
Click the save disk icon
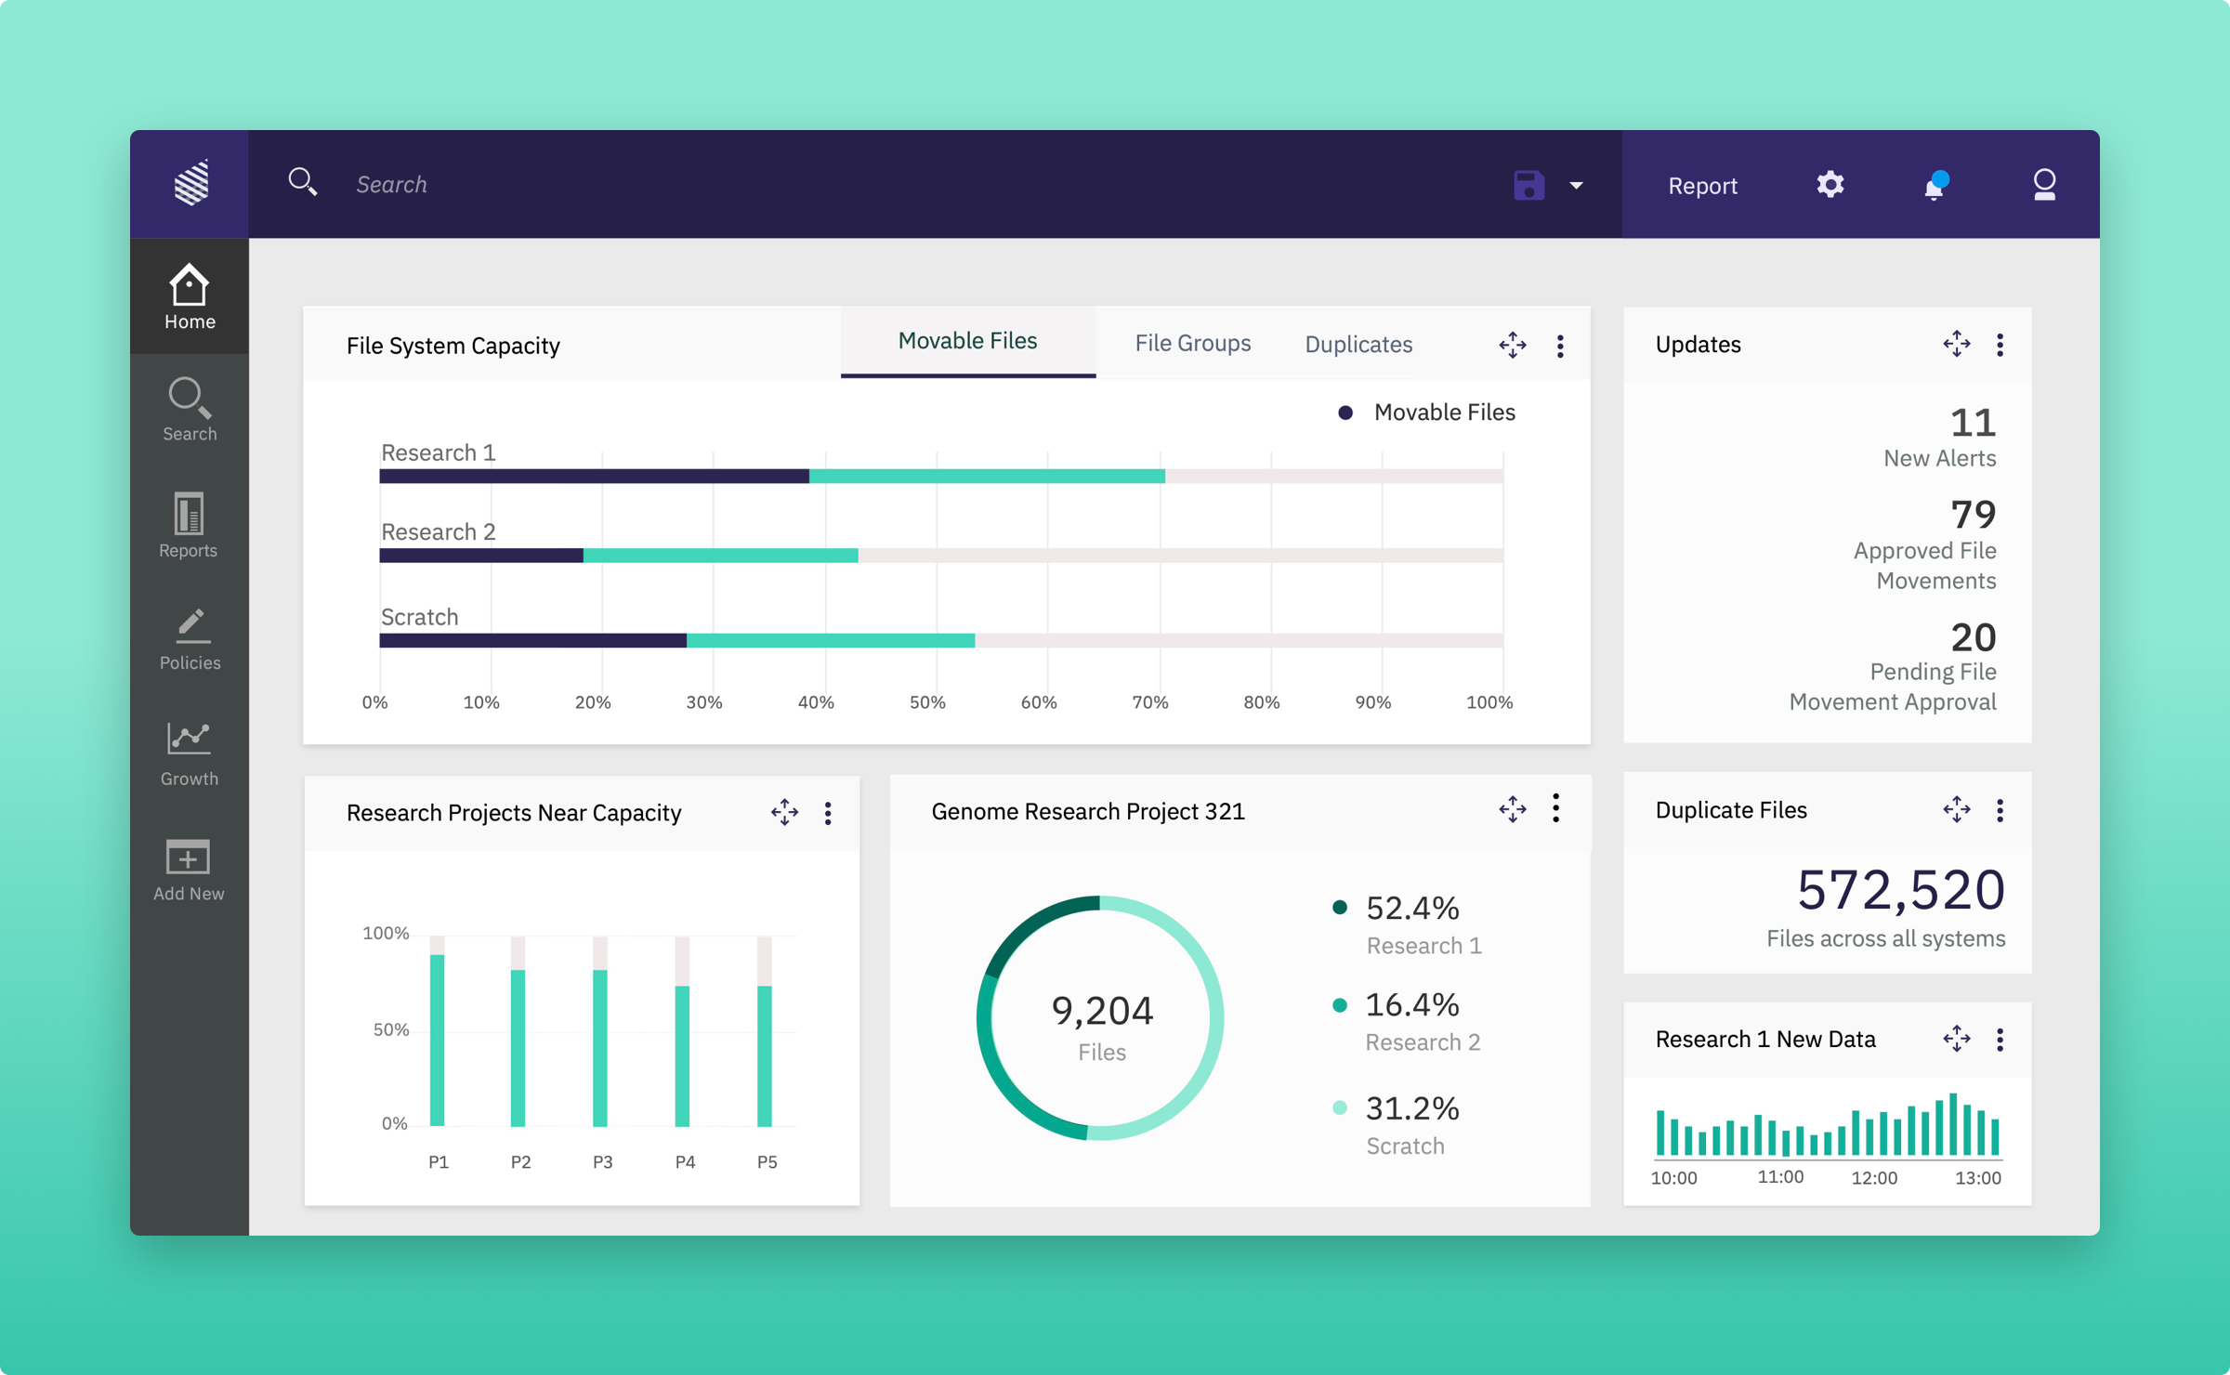pos(1528,185)
